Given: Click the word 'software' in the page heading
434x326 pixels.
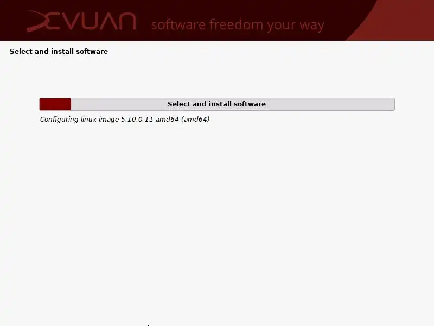Looking at the screenshot, I should [x=92, y=51].
